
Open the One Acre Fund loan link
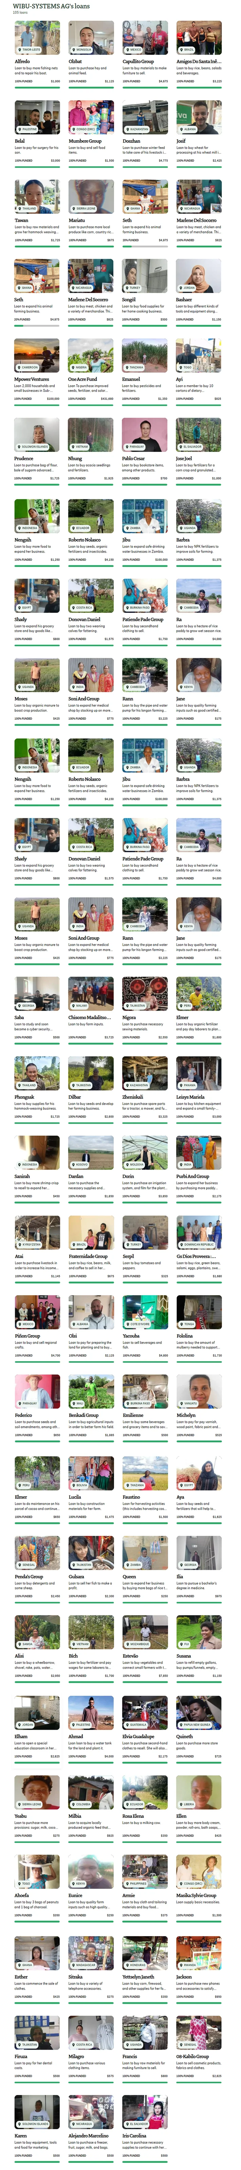click(x=82, y=379)
